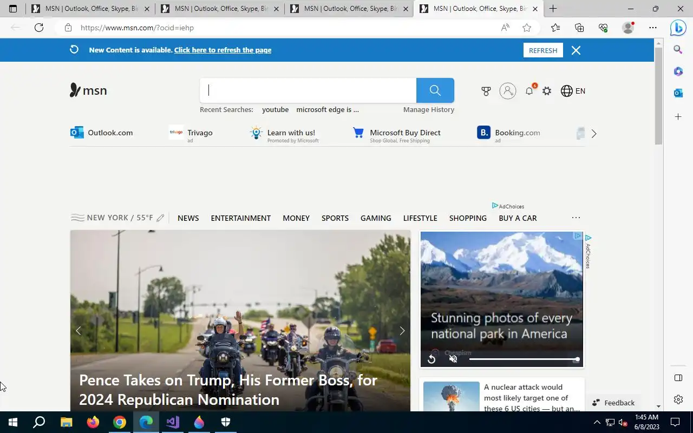Open the Bing chat sidebar button

coord(678,28)
